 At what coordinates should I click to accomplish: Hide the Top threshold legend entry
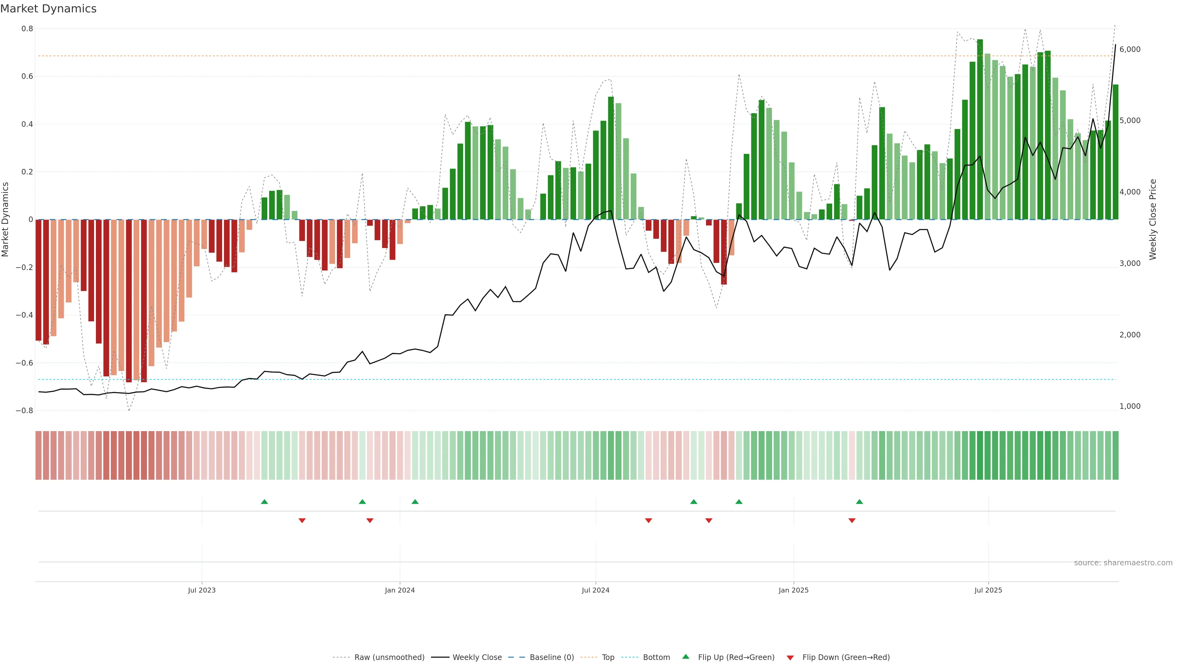pyautogui.click(x=608, y=657)
